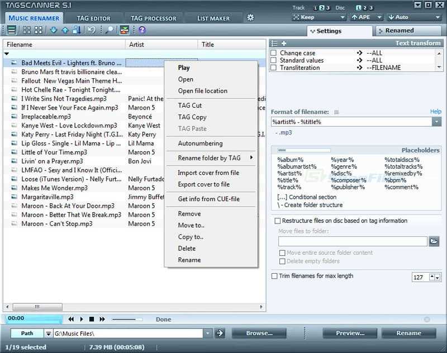Image resolution: width=447 pixels, height=353 pixels.
Task: Open the Keep dropdown
Action: click(319, 17)
